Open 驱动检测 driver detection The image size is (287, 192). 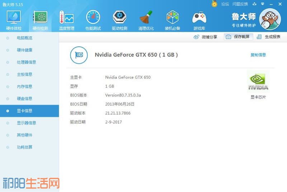click(x=119, y=20)
